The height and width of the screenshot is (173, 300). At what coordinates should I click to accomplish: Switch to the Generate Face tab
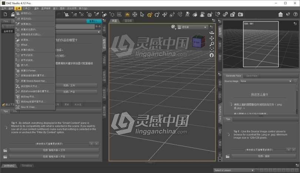(x=233, y=76)
